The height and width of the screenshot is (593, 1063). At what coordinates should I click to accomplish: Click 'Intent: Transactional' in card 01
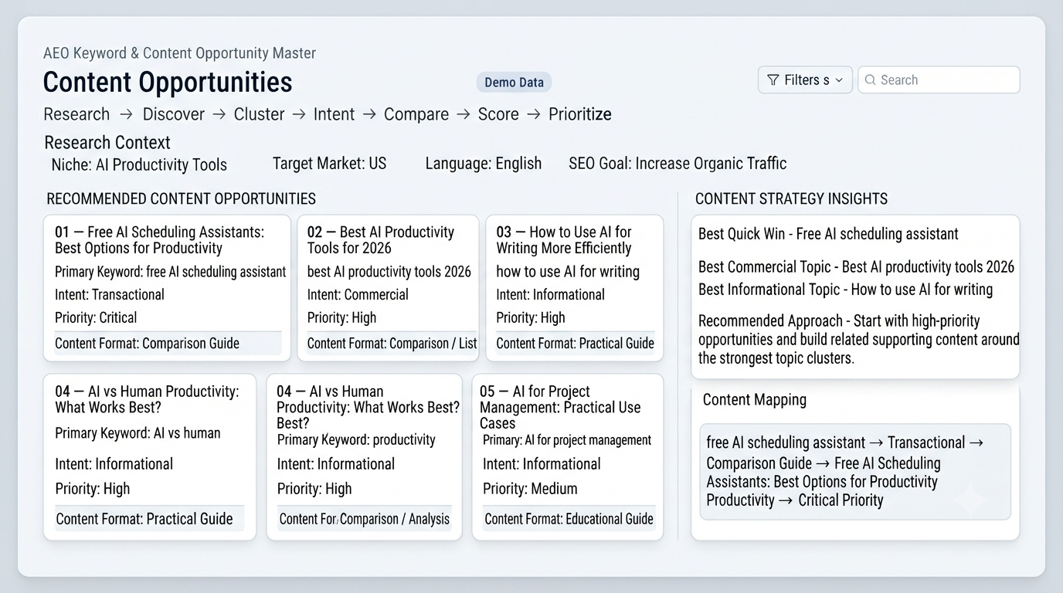pyautogui.click(x=110, y=294)
